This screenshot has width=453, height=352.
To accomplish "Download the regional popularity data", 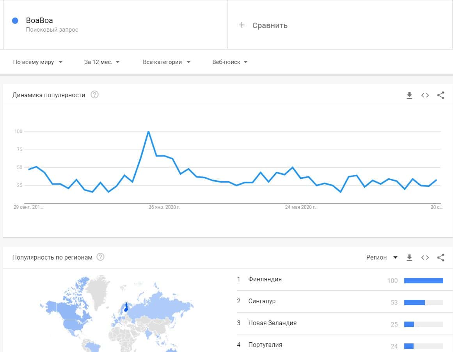I will [x=409, y=258].
